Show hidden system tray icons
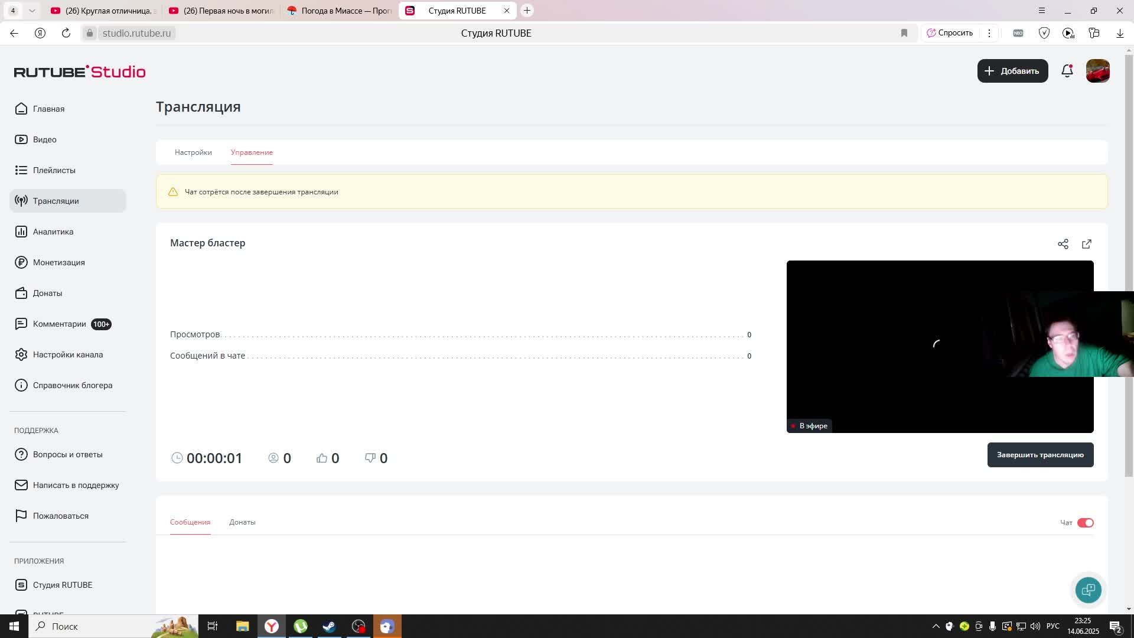1134x638 pixels. (936, 626)
